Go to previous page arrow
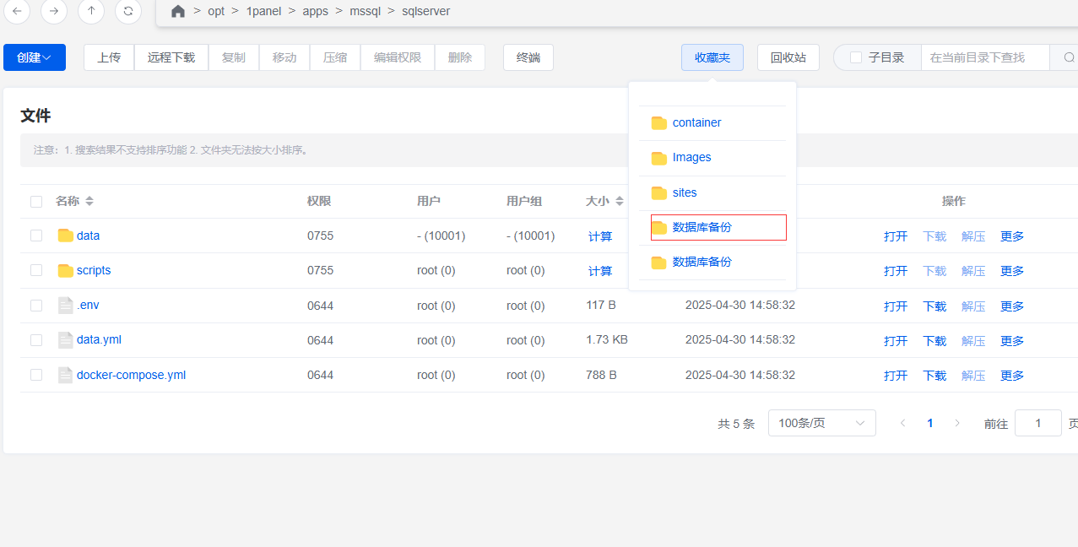The width and height of the screenshot is (1078, 547). [x=902, y=423]
